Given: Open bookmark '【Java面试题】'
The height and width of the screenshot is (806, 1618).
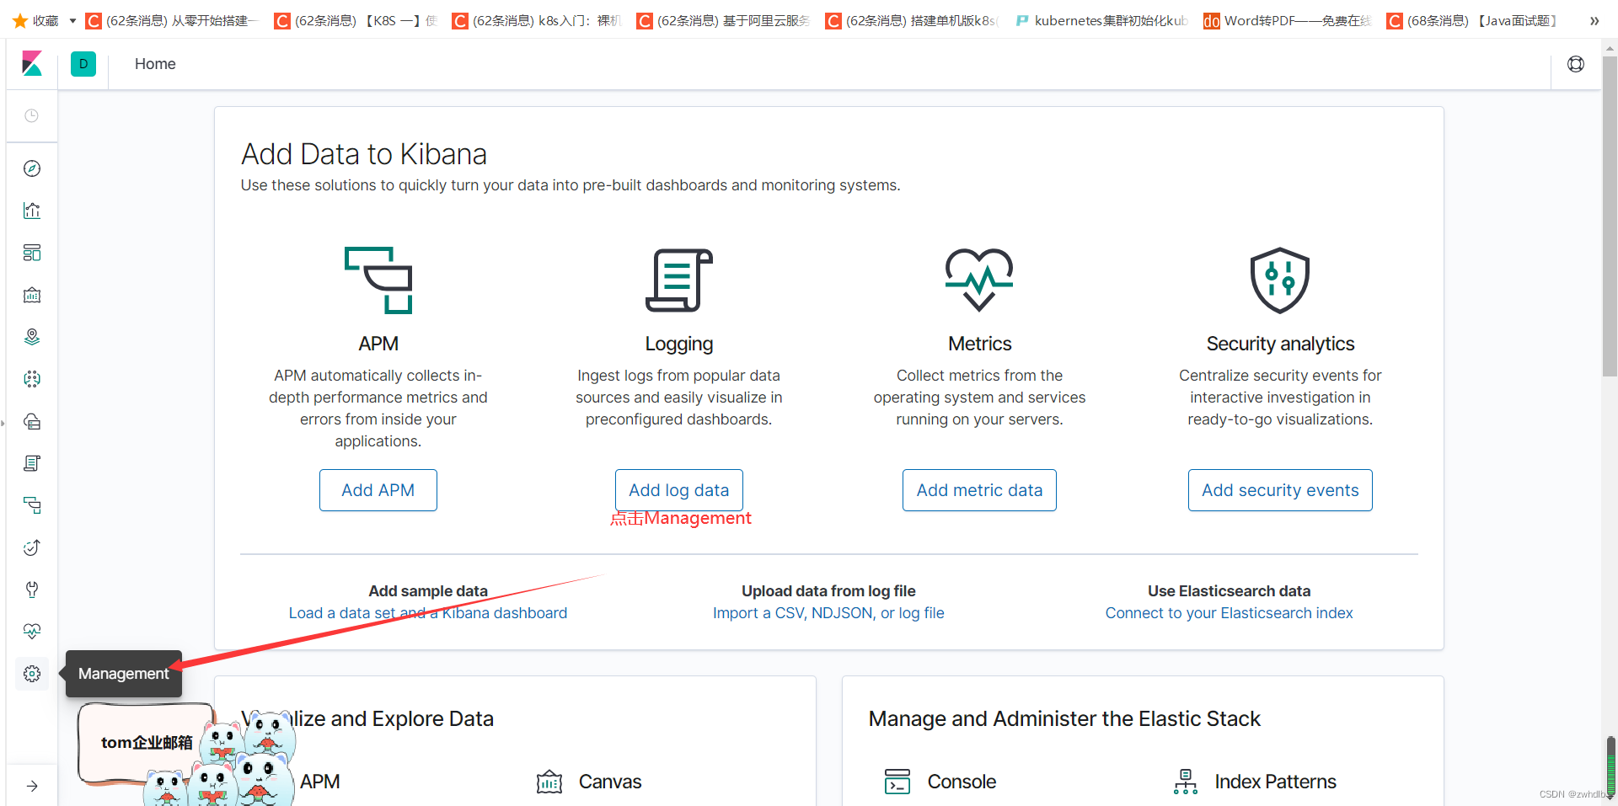Looking at the screenshot, I should (1474, 20).
